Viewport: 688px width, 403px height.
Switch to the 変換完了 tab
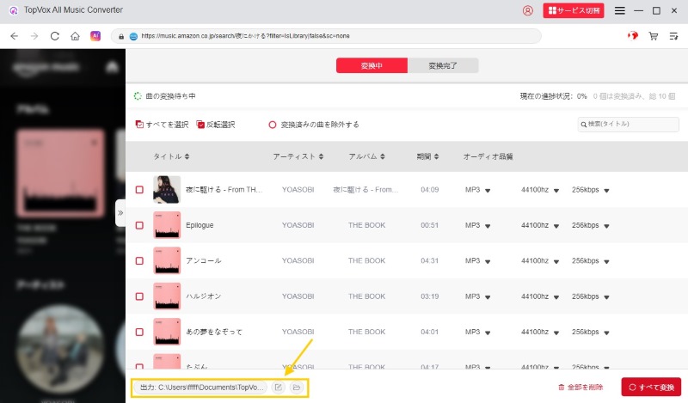point(442,66)
